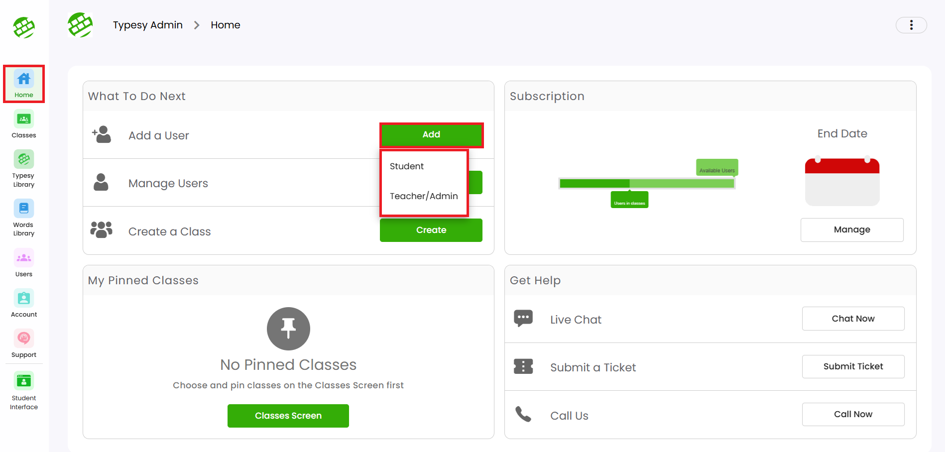This screenshot has height=452, width=945.
Task: Expand the green Add user dropdown
Action: (431, 135)
